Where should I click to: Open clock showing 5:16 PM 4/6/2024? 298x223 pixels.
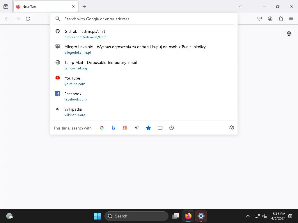pyautogui.click(x=278, y=216)
